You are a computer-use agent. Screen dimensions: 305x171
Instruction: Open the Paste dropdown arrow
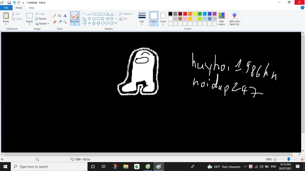[6, 24]
